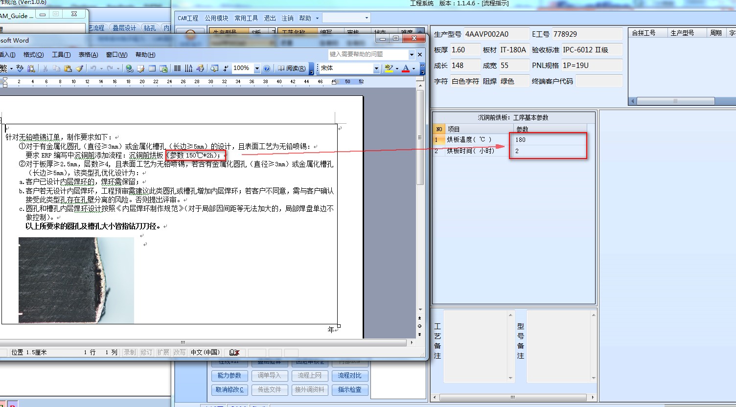Open the 宋体 font name dropdown
The height and width of the screenshot is (407, 736).
pyautogui.click(x=376, y=68)
